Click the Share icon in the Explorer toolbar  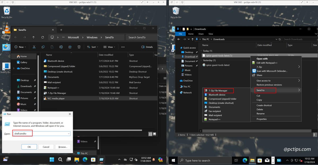70,47
